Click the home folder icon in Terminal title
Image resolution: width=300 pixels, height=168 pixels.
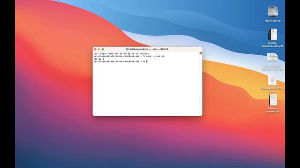coord(127,49)
